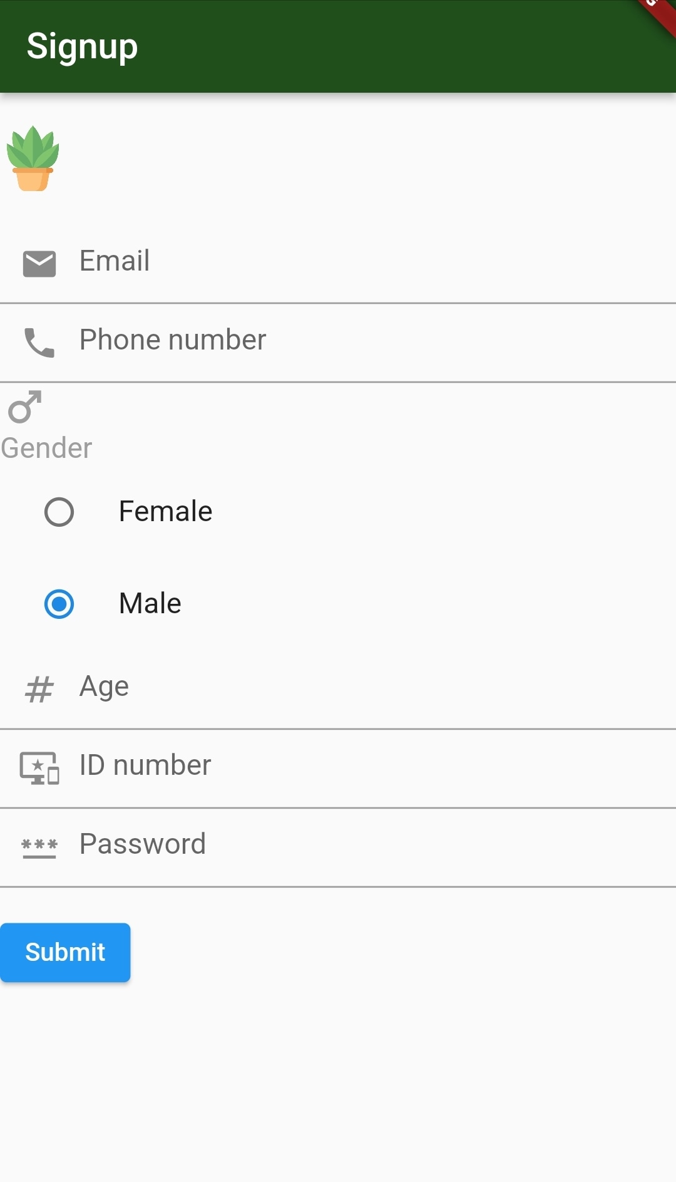Click the Signup title in the header
Image resolution: width=676 pixels, height=1182 pixels.
coord(83,46)
